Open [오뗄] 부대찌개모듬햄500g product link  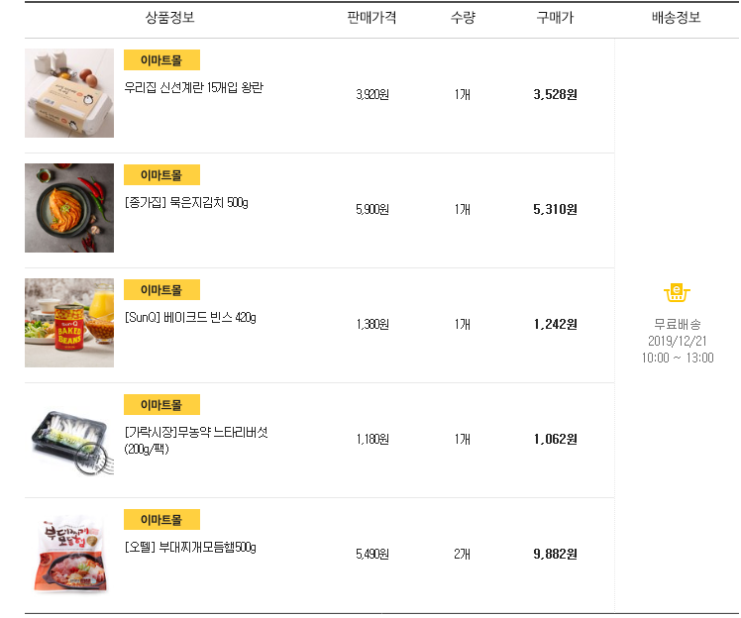190,548
